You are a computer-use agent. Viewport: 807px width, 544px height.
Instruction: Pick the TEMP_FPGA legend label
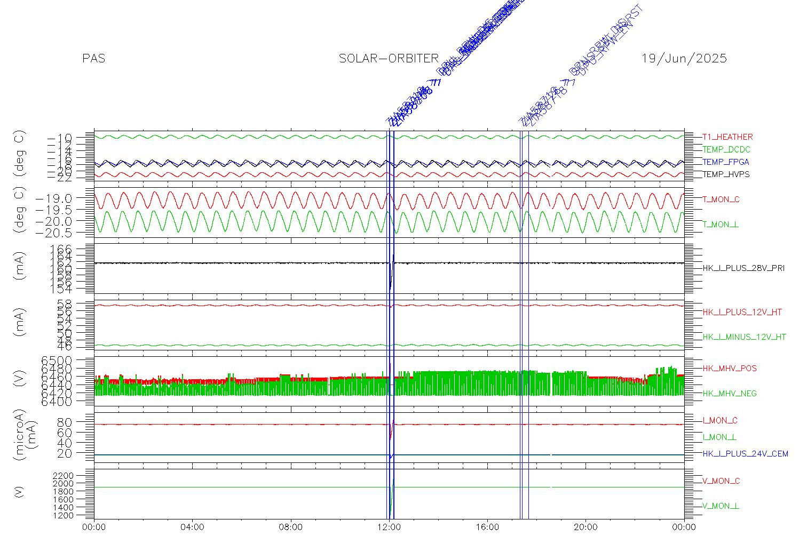tap(726, 162)
